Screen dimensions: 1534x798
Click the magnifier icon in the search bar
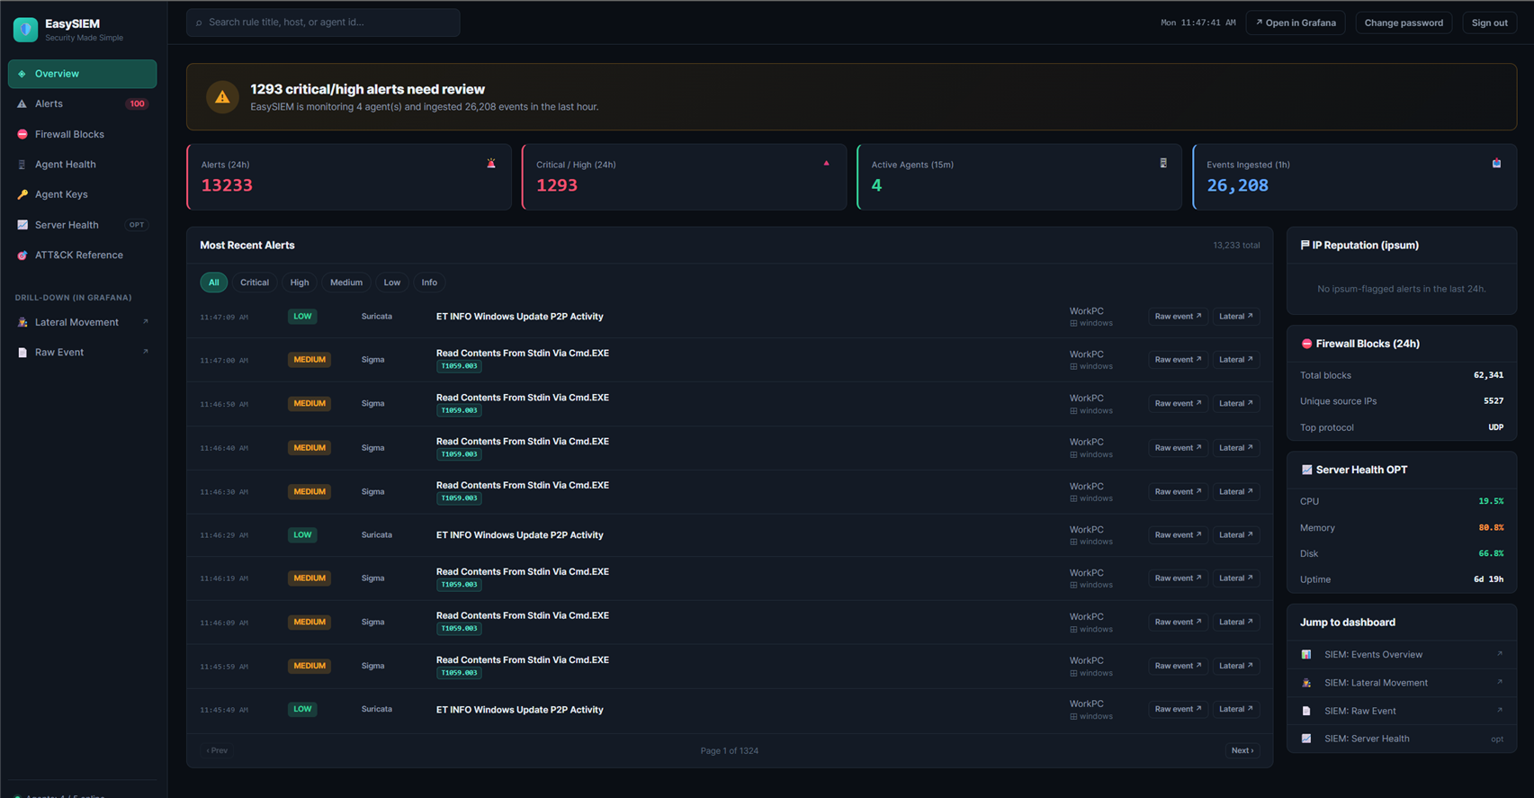[199, 22]
